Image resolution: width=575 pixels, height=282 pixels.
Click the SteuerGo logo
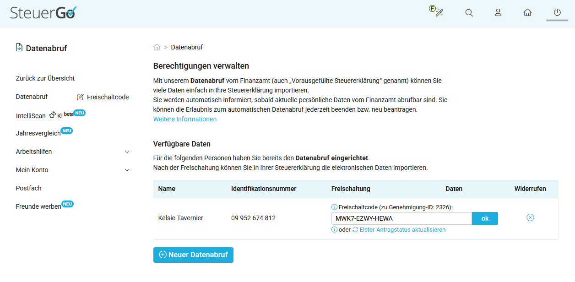tap(43, 12)
